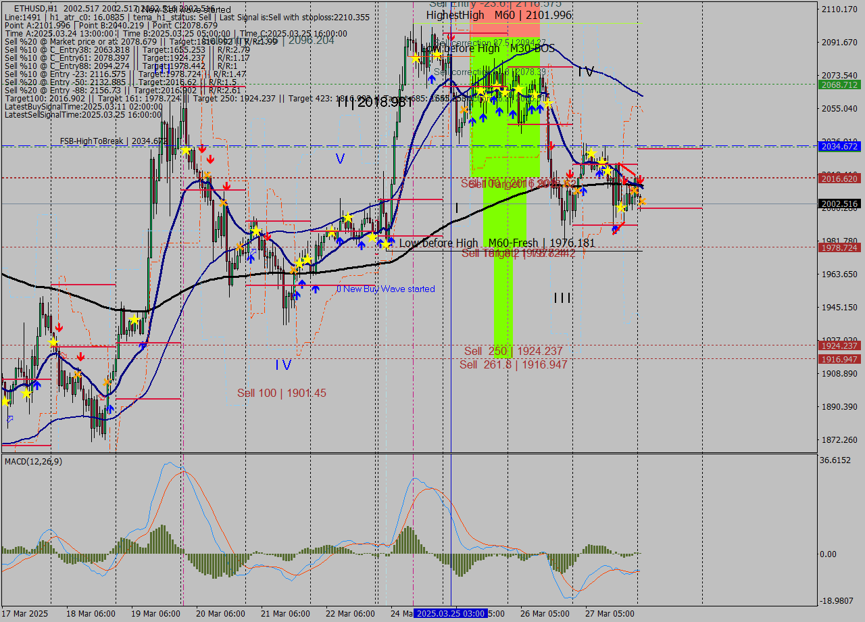Select the black III wave label
The image size is (865, 622).
pyautogui.click(x=562, y=297)
